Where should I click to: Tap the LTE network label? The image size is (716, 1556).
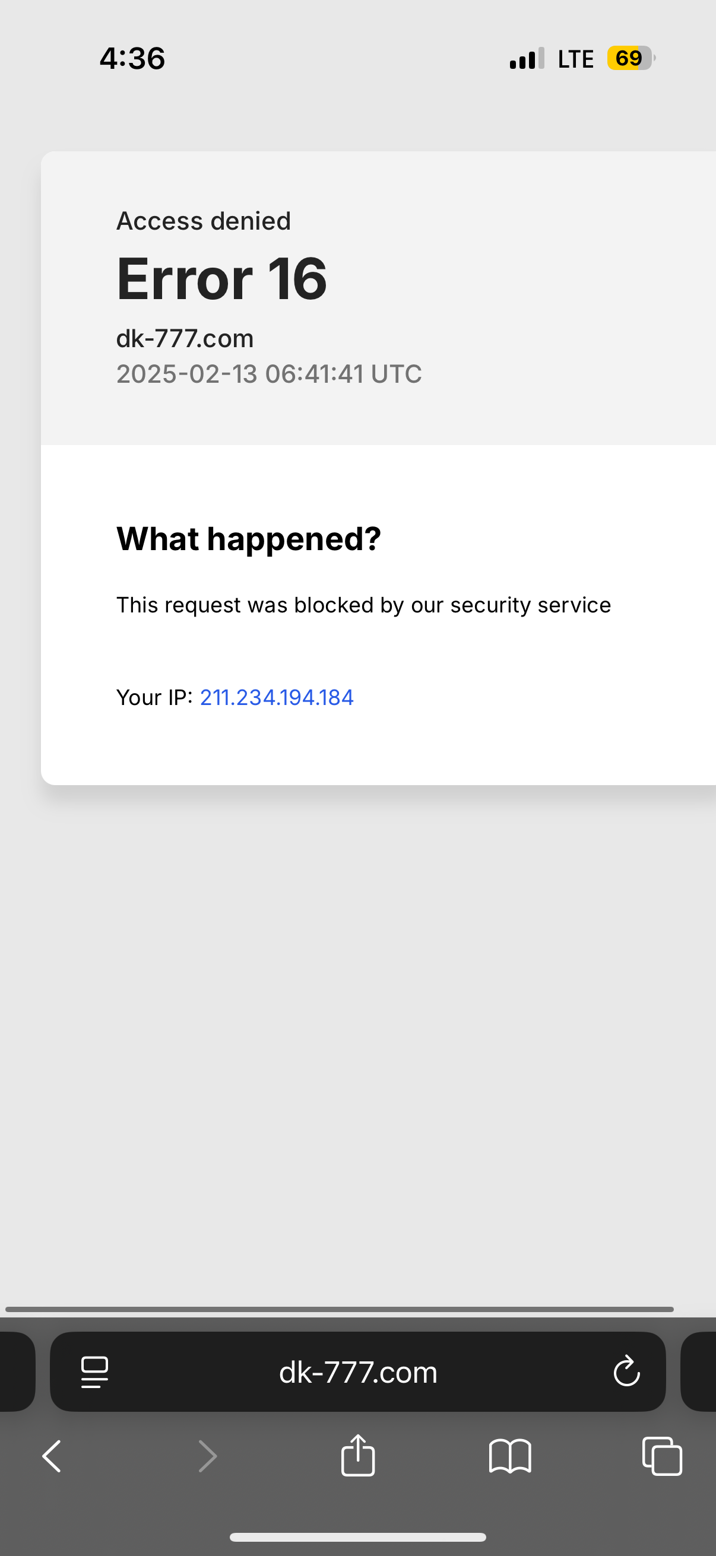click(575, 59)
